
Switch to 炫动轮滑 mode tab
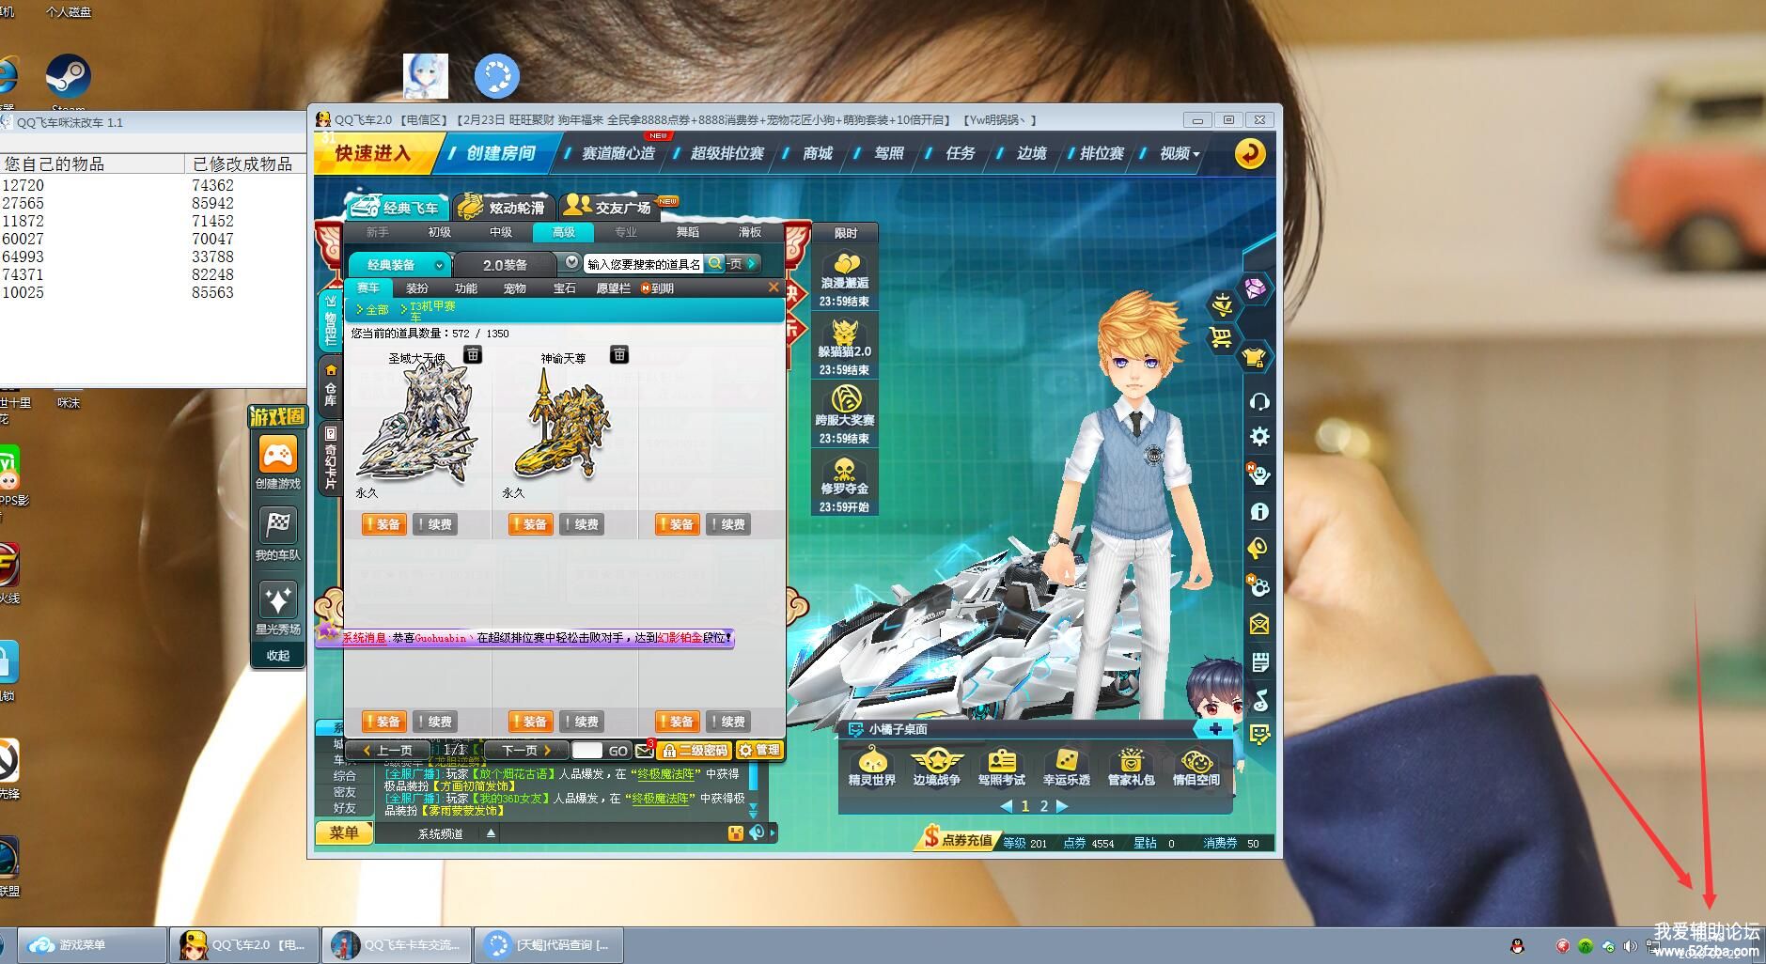(x=503, y=207)
